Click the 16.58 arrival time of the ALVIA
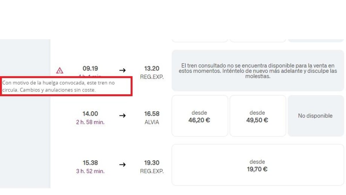 click(x=152, y=114)
